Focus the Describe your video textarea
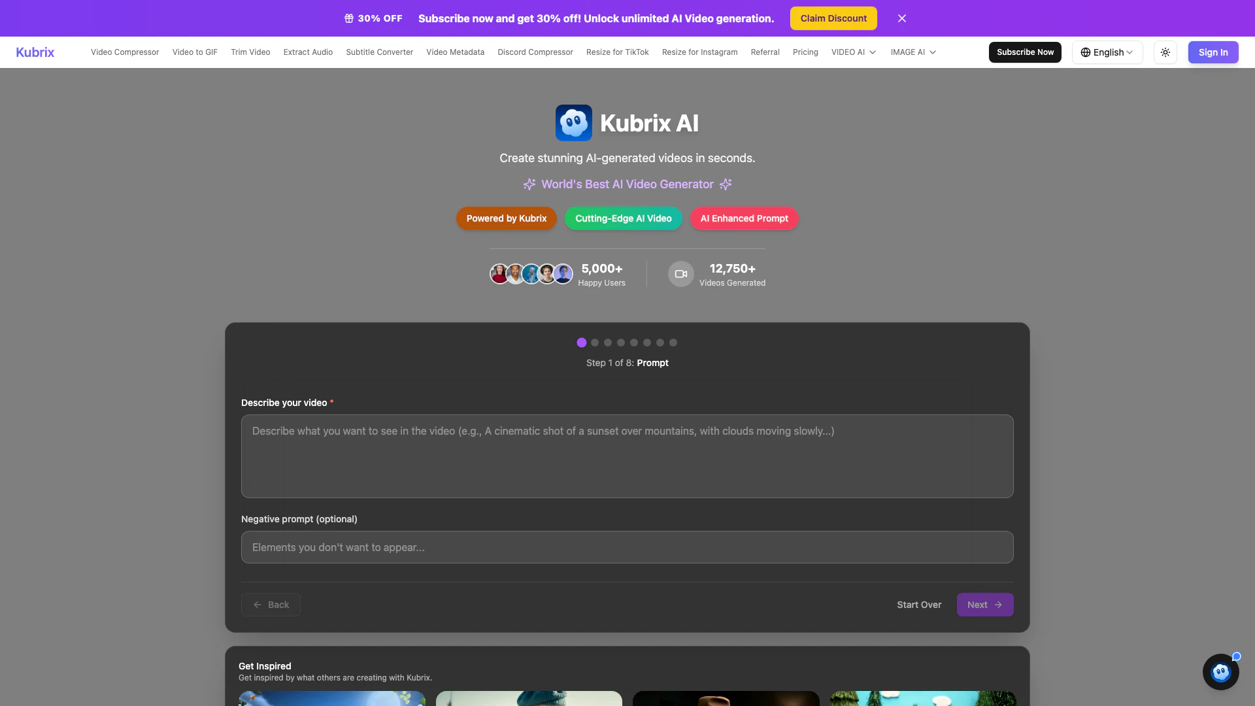The width and height of the screenshot is (1255, 706). (627, 456)
